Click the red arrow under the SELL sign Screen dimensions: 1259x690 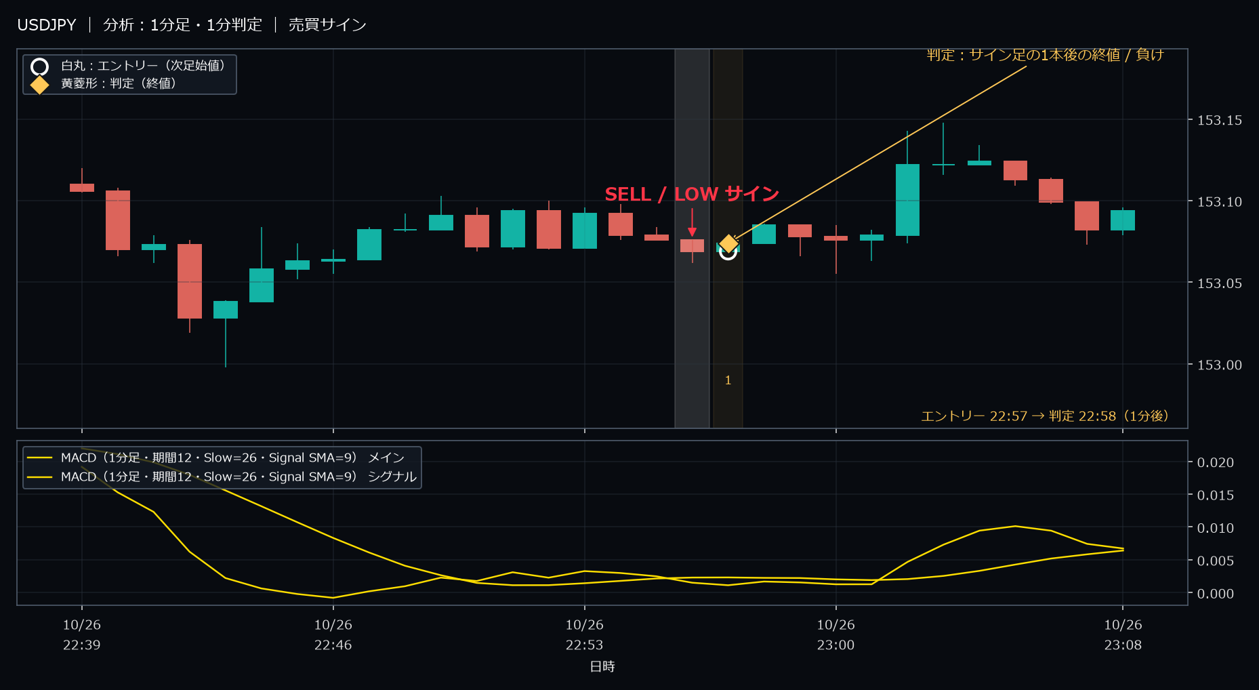coord(692,222)
